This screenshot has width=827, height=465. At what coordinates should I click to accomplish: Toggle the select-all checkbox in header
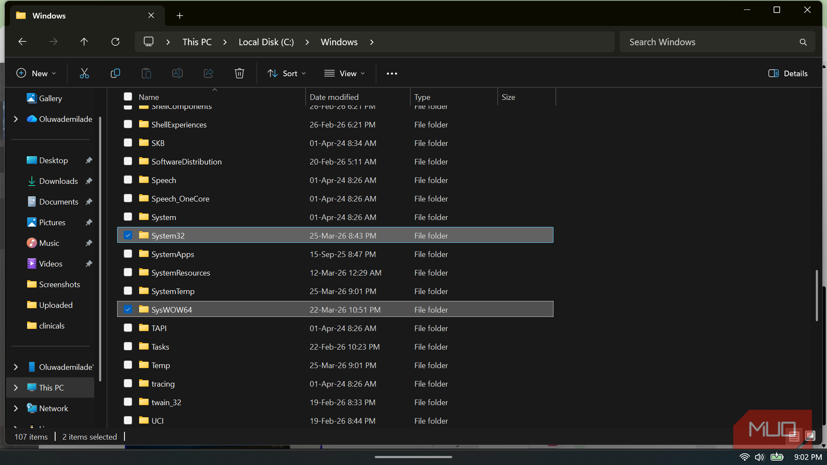pos(128,96)
